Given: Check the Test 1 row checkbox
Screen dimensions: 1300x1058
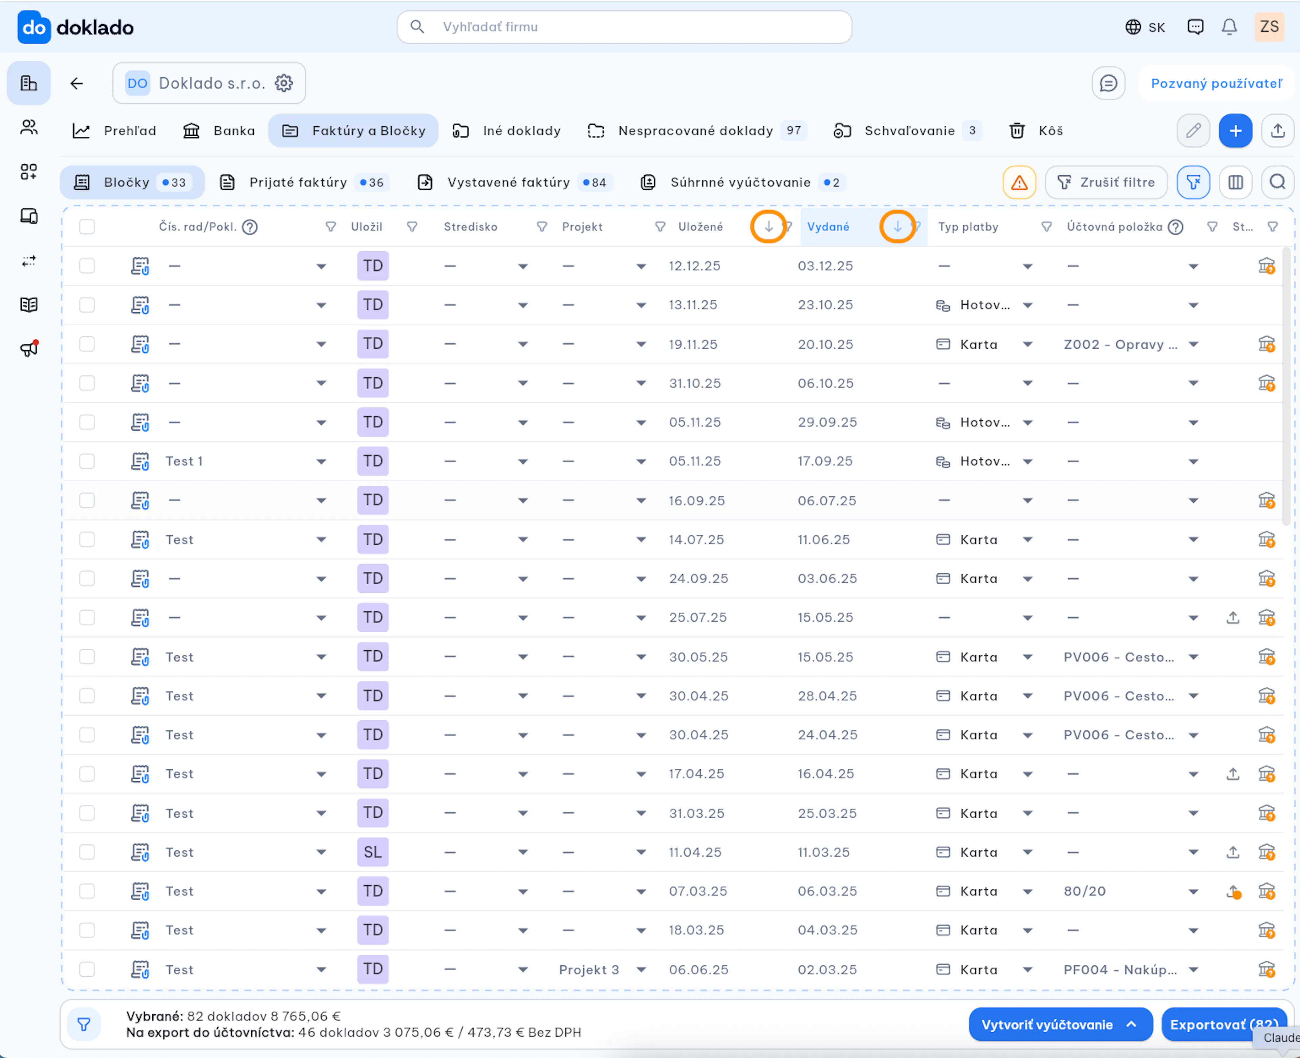Looking at the screenshot, I should tap(87, 461).
